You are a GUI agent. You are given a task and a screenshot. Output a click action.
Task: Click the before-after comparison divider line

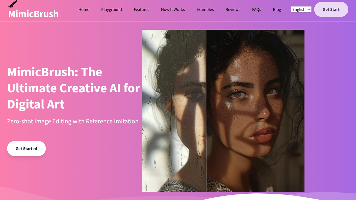coord(207,111)
